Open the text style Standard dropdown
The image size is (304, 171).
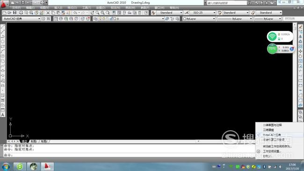181,13
